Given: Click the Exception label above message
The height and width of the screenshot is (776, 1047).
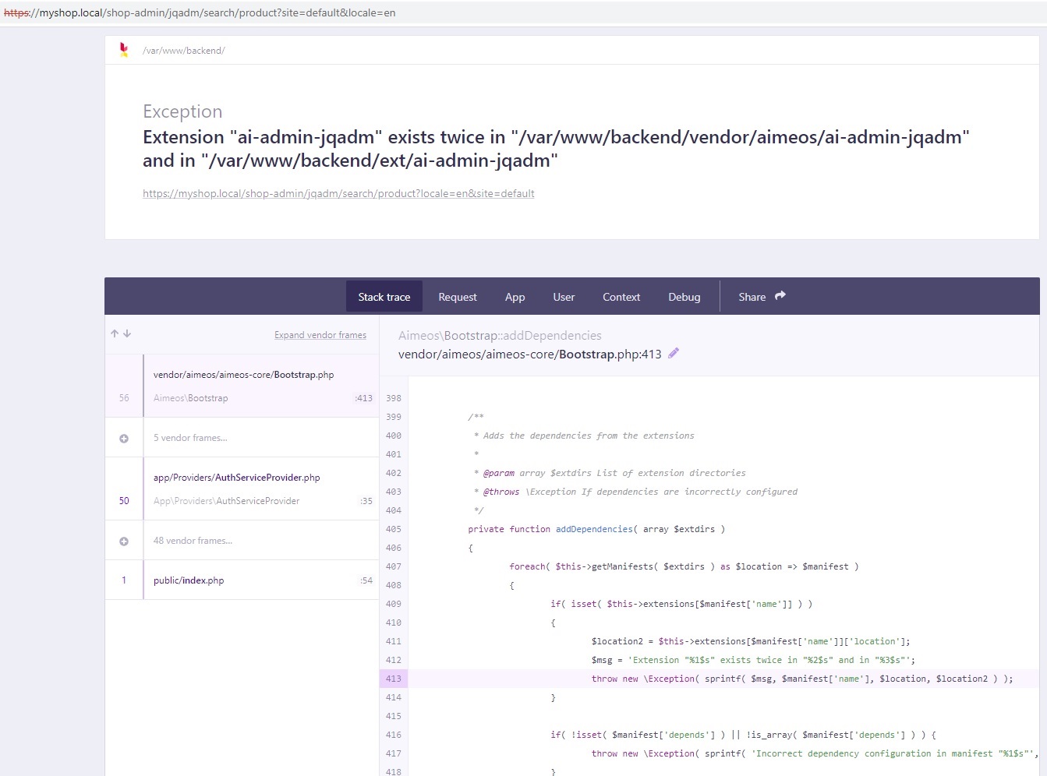Looking at the screenshot, I should point(182,111).
